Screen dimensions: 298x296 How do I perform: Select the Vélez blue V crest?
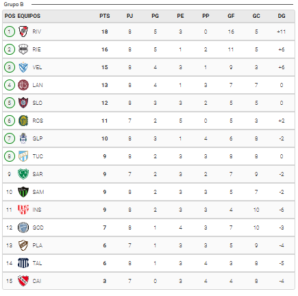tap(23, 67)
